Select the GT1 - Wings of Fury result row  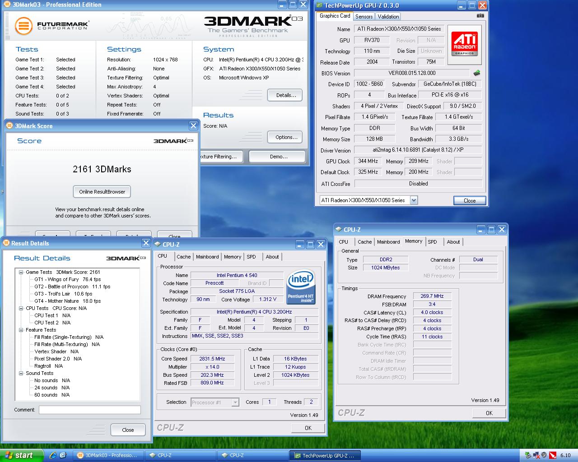click(x=68, y=279)
